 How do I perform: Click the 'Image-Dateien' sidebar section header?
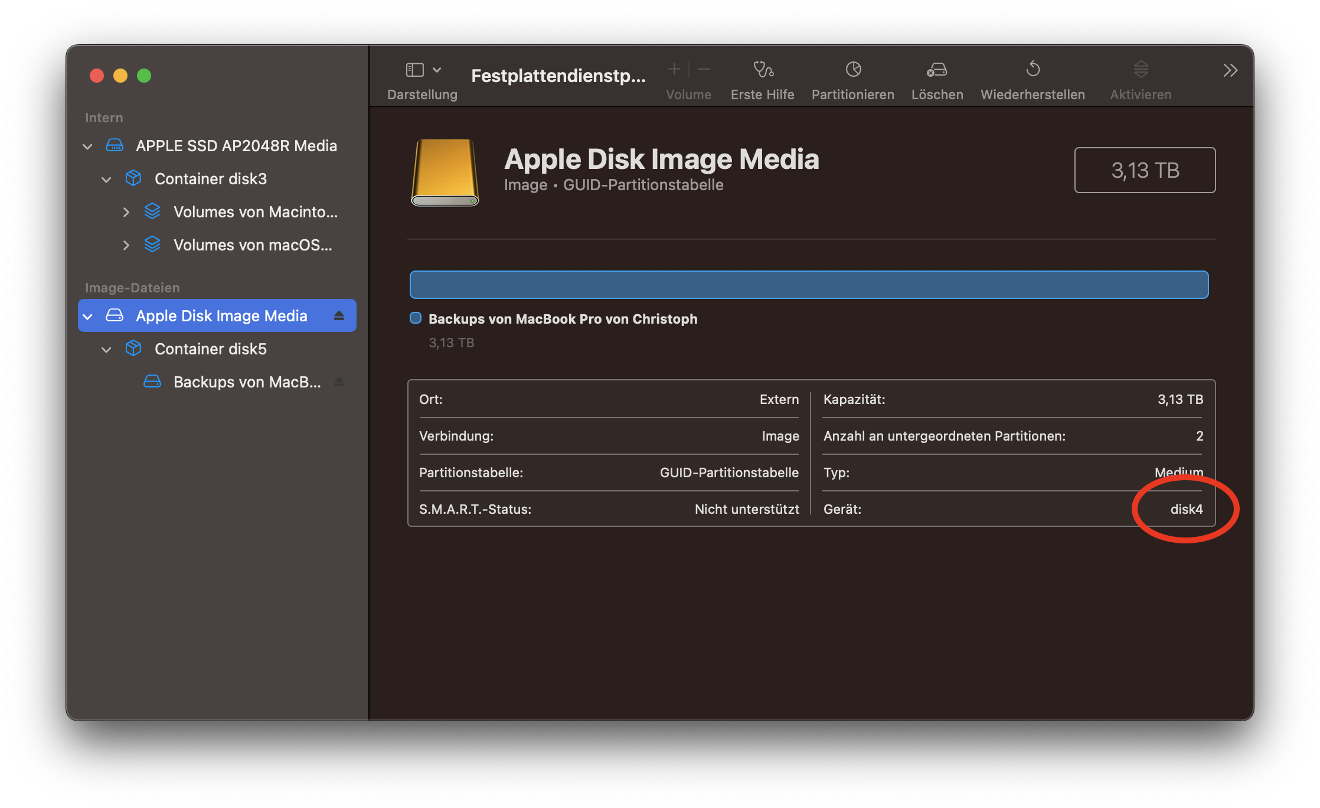pyautogui.click(x=132, y=288)
